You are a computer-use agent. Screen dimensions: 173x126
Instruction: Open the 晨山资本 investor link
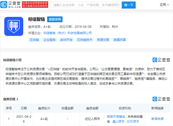[x=118, y=121]
